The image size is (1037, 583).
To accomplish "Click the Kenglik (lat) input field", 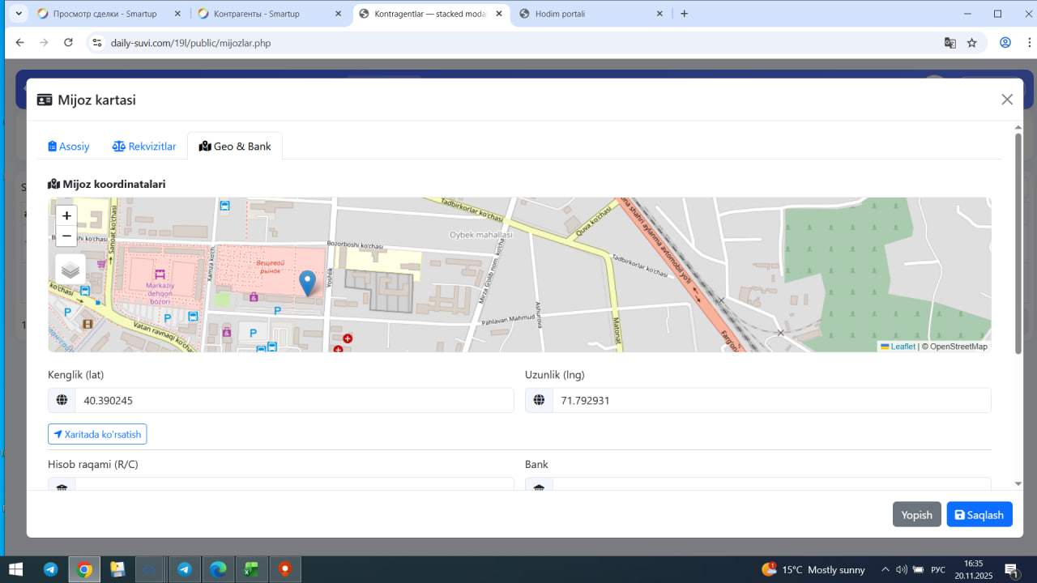I will tap(293, 400).
